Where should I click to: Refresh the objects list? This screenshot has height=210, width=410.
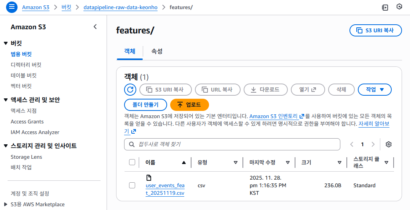click(130, 90)
